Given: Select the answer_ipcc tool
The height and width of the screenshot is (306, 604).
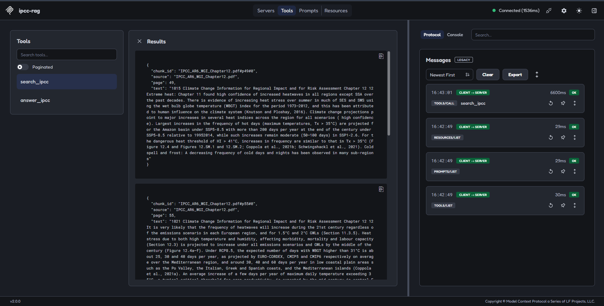Looking at the screenshot, I should point(67,100).
